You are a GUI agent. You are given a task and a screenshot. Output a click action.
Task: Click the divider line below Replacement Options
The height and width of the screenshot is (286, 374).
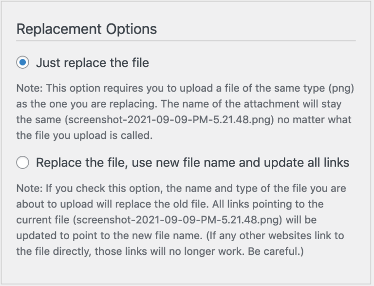pyautogui.click(x=186, y=41)
